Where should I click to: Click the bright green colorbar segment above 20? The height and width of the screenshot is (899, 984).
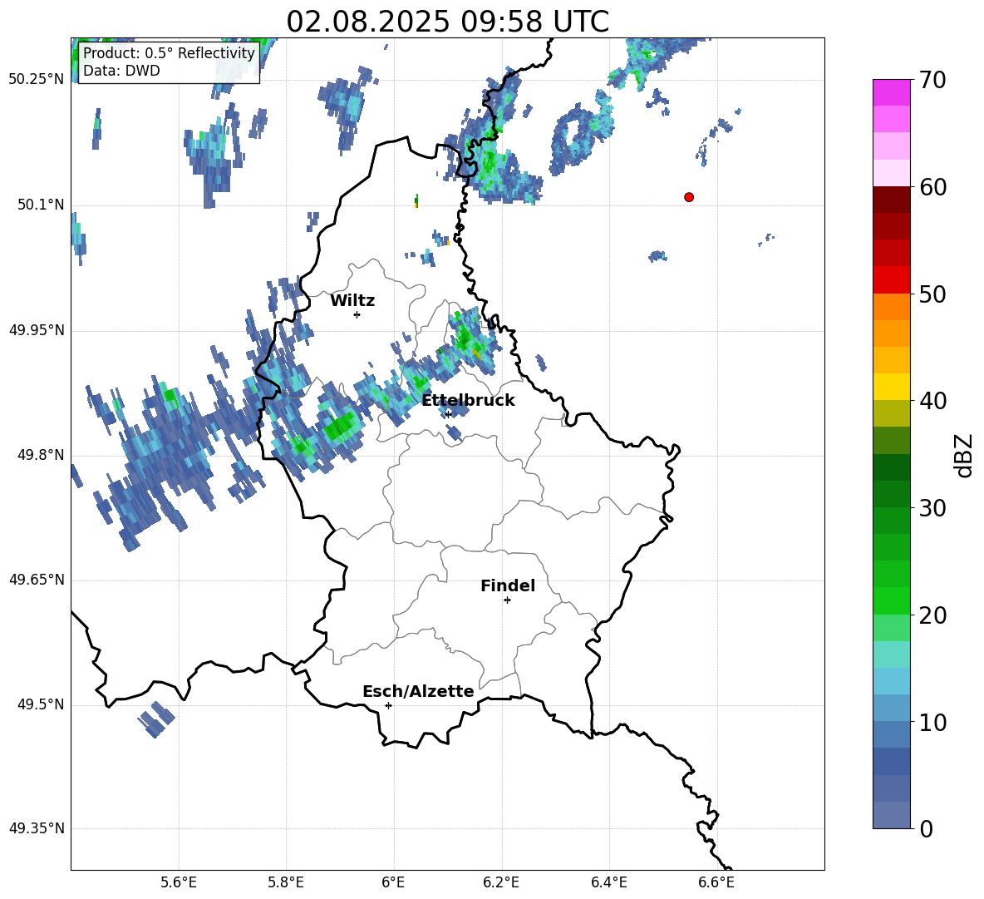pos(891,600)
